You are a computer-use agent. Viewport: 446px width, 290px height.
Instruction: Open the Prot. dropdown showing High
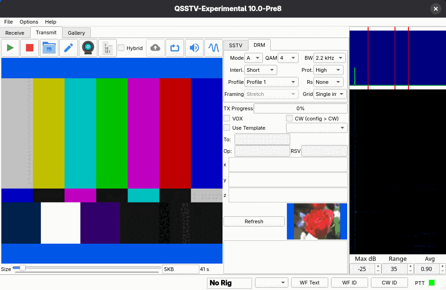tap(328, 70)
